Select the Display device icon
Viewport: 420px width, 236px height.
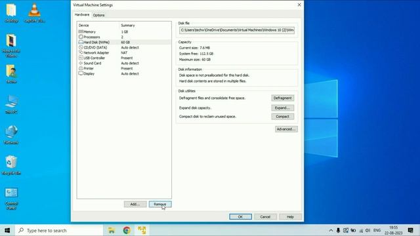[81, 73]
